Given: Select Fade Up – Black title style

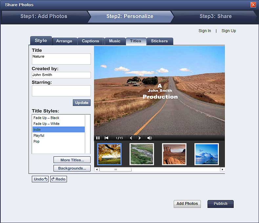Looking at the screenshot, I should 58,118.
